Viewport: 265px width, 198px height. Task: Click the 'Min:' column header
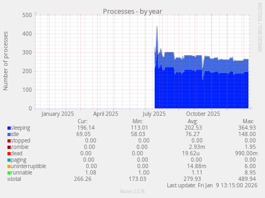pos(138,121)
